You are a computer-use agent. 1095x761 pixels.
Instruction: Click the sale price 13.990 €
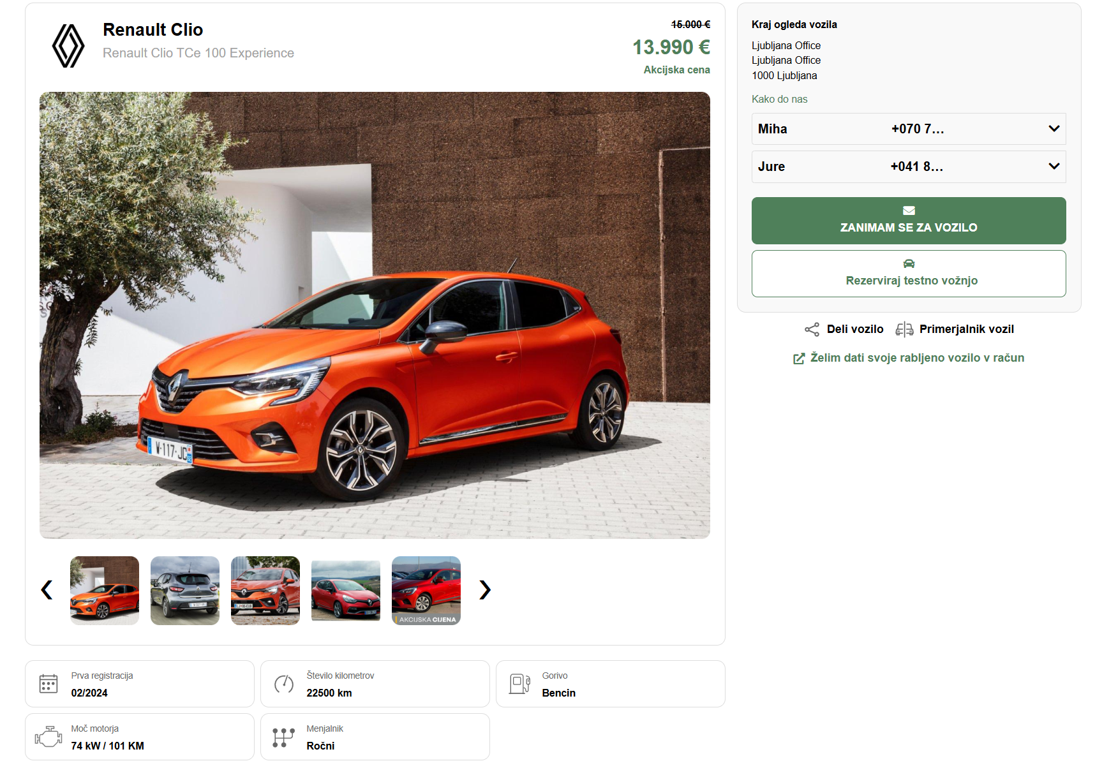[671, 47]
